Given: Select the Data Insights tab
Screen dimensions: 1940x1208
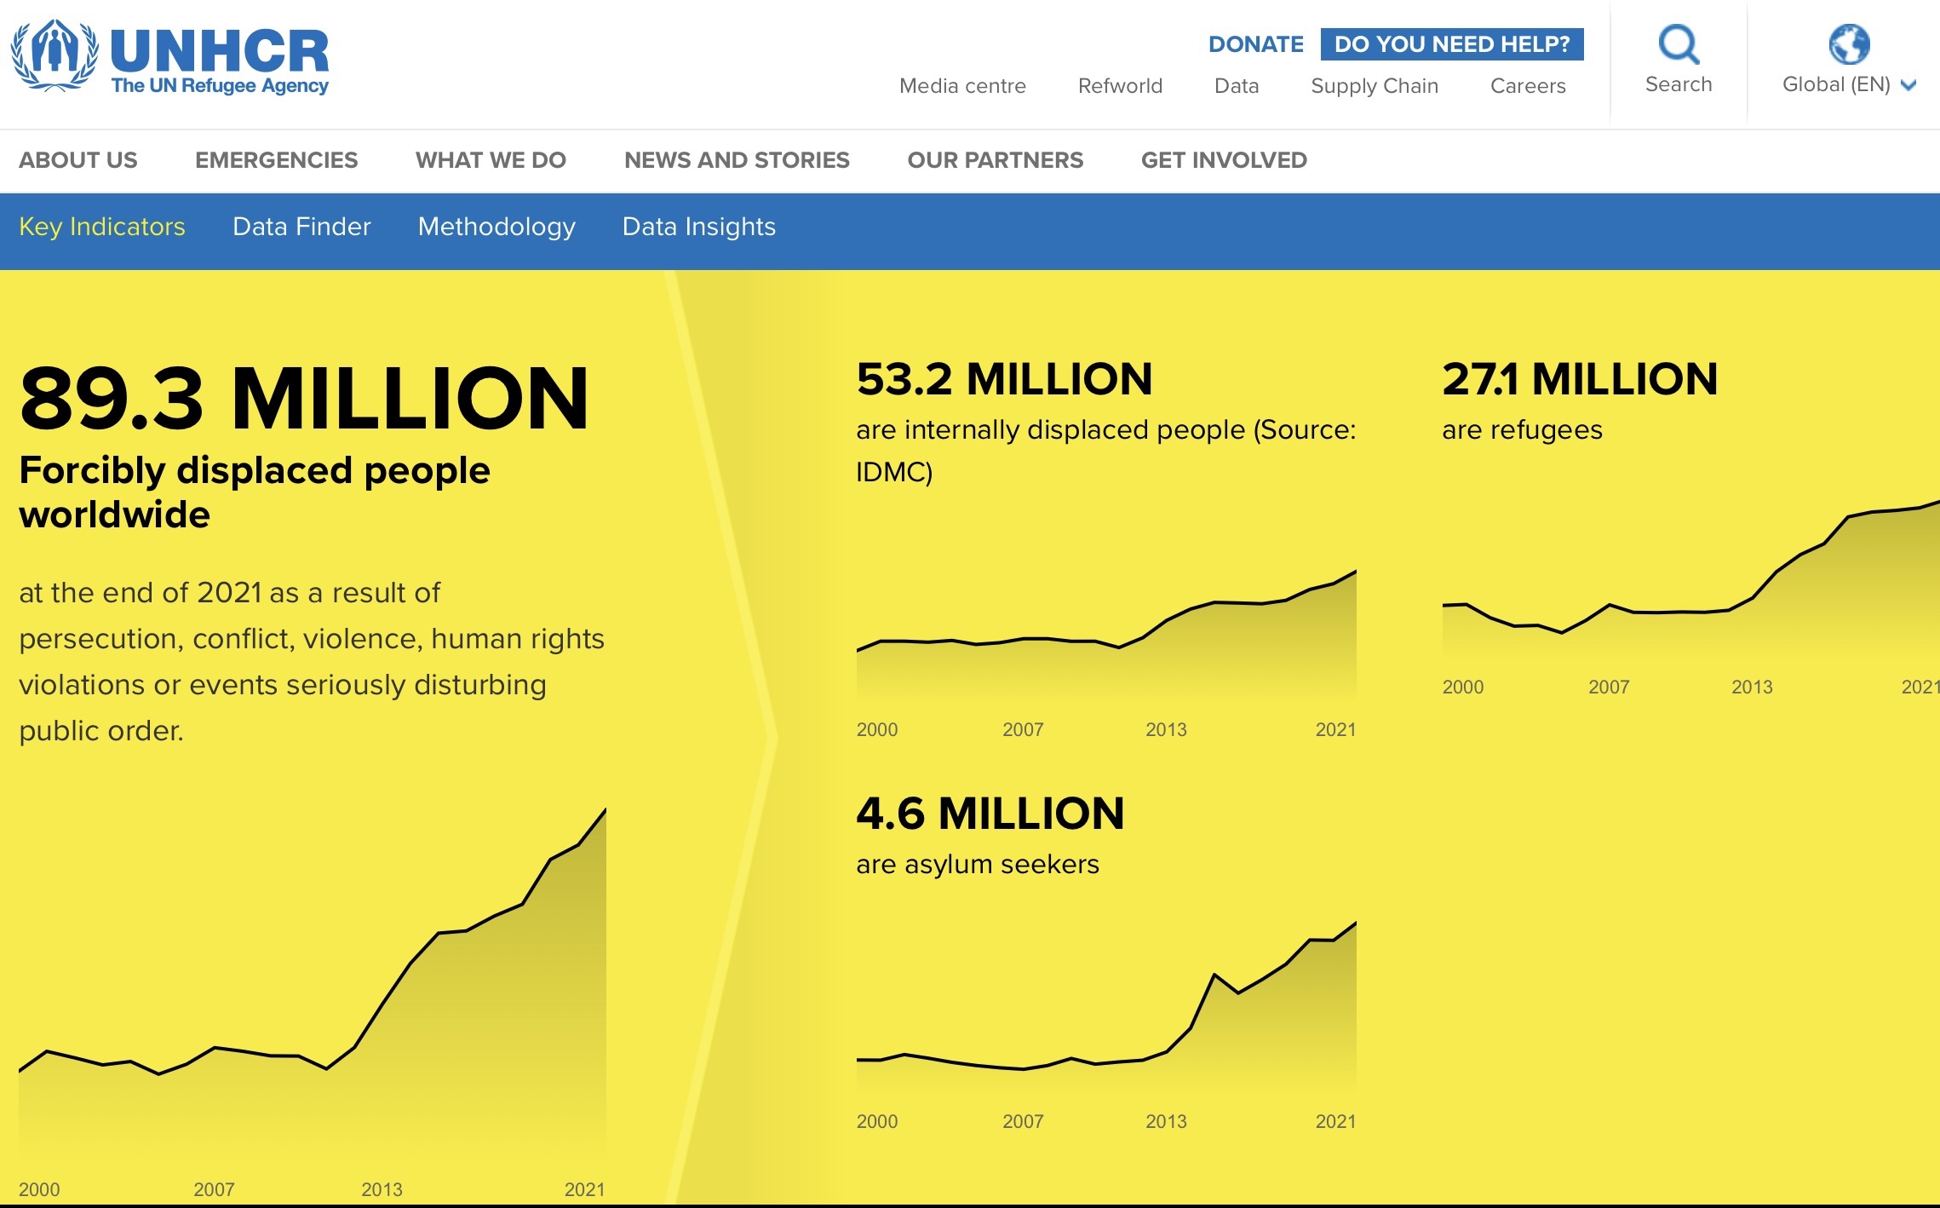Looking at the screenshot, I should pos(698,227).
